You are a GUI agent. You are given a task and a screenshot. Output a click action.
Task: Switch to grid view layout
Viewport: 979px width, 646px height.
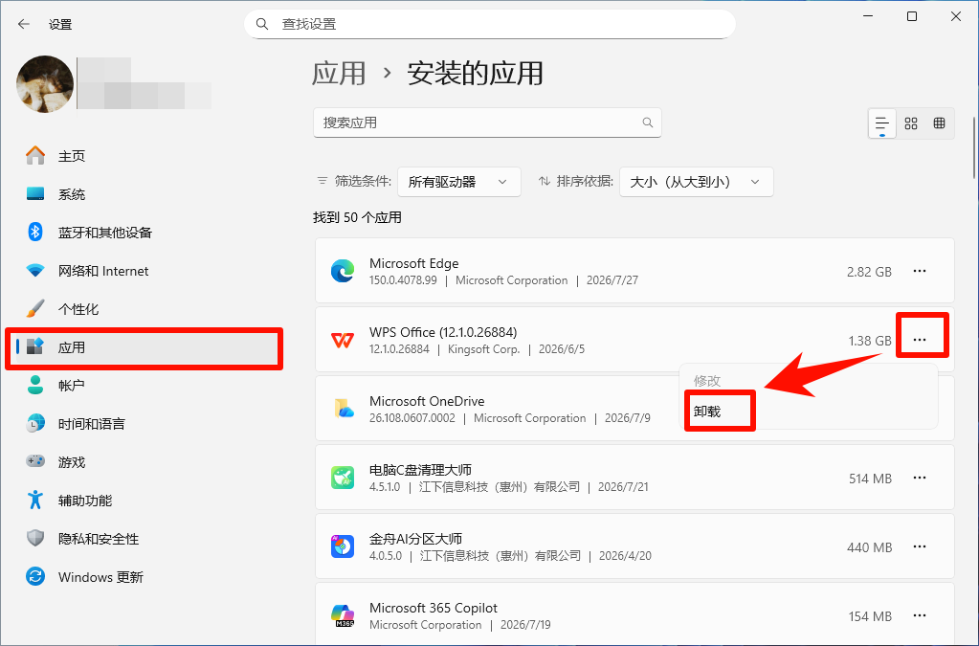pyautogui.click(x=911, y=123)
